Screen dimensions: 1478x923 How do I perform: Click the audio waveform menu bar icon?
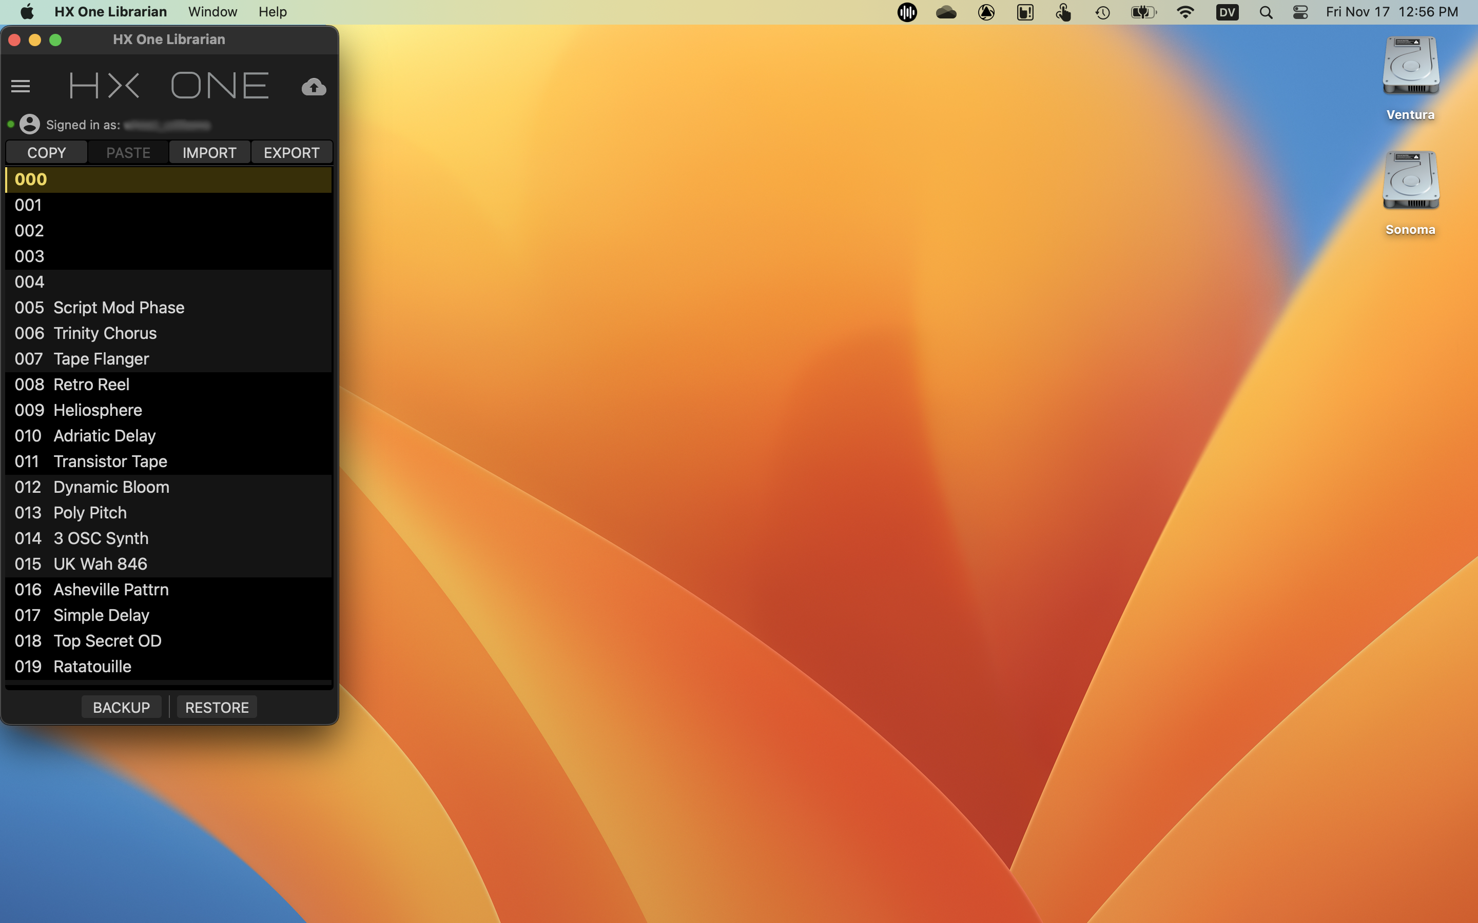point(907,12)
